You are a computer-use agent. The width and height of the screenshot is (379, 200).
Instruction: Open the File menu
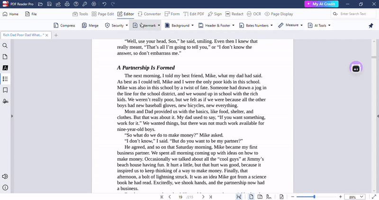tap(31, 14)
